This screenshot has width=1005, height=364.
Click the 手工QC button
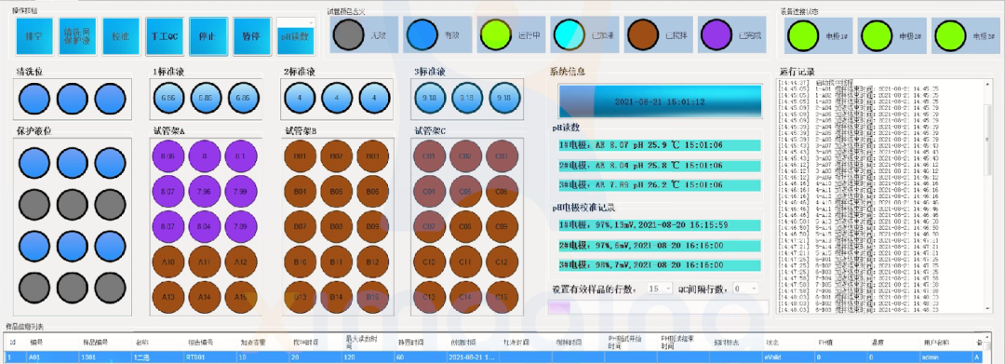[x=164, y=36]
